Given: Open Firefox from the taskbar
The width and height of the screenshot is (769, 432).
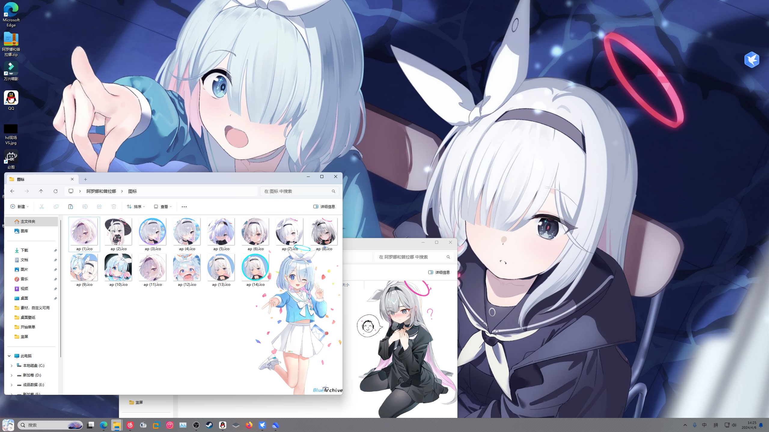Looking at the screenshot, I should (x=249, y=425).
